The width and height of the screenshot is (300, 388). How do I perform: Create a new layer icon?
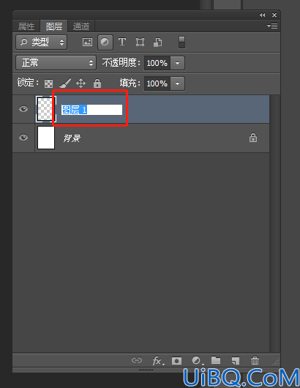coord(235,361)
